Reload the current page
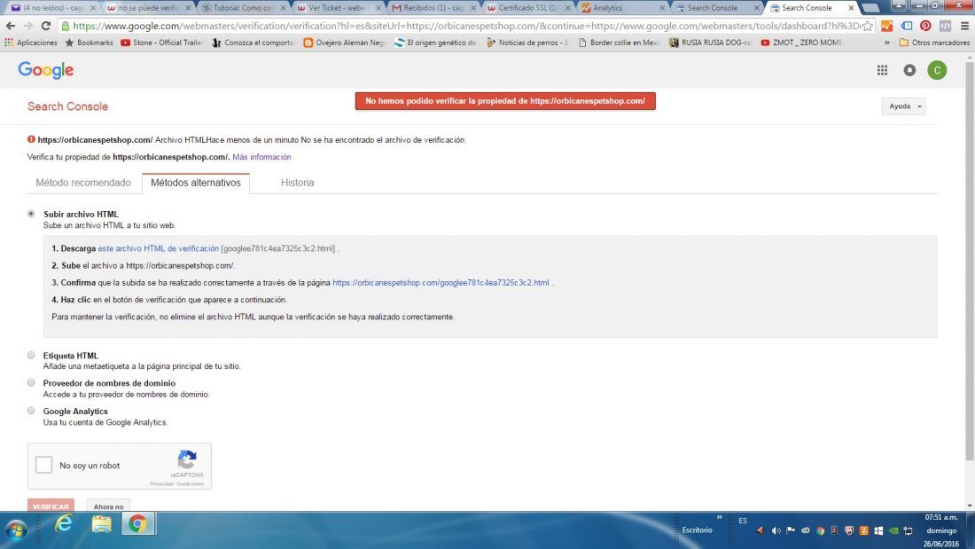 click(x=45, y=26)
